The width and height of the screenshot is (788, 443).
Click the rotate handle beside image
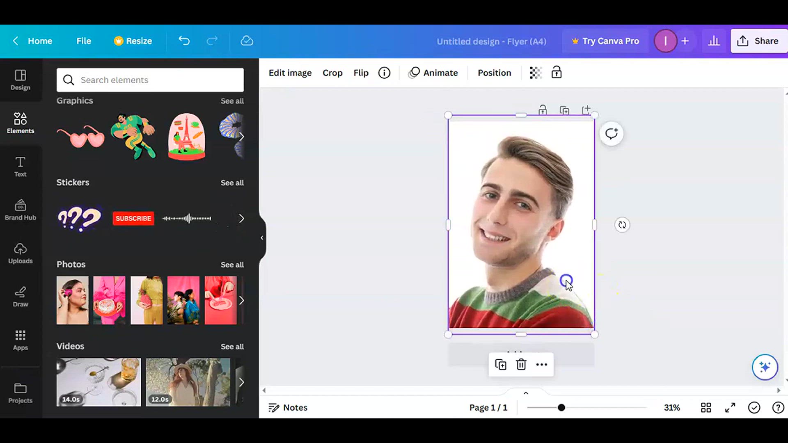tap(622, 225)
